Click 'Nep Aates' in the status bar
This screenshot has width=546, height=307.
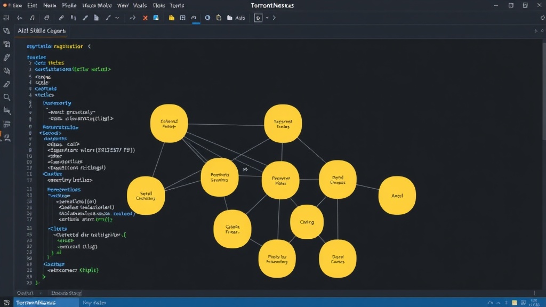[94, 303]
